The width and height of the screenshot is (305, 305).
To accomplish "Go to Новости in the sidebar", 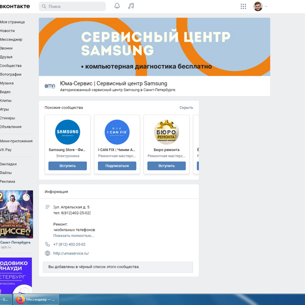I will [x=8, y=31].
